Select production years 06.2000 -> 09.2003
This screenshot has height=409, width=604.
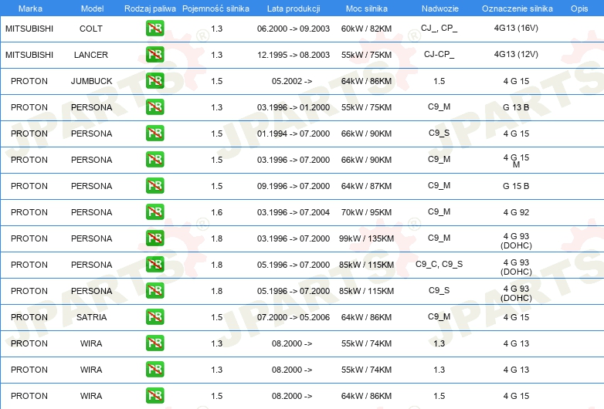point(294,29)
